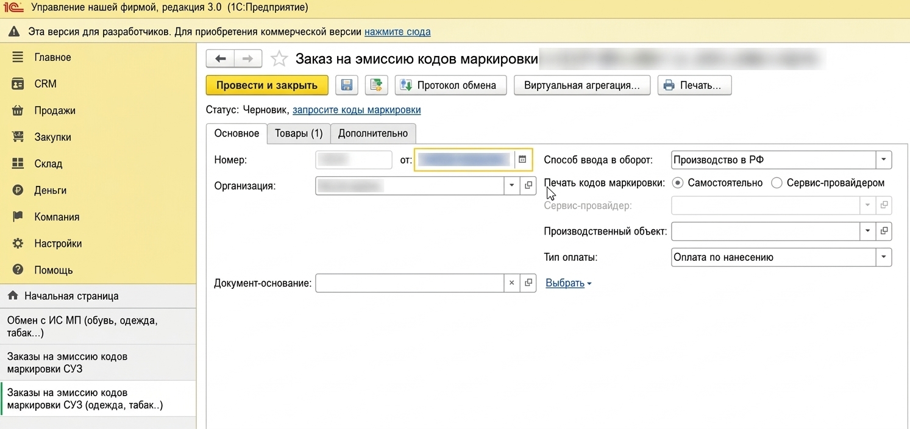910x429 pixels.
Task: Open the date picker calendar icon
Action: click(x=522, y=160)
